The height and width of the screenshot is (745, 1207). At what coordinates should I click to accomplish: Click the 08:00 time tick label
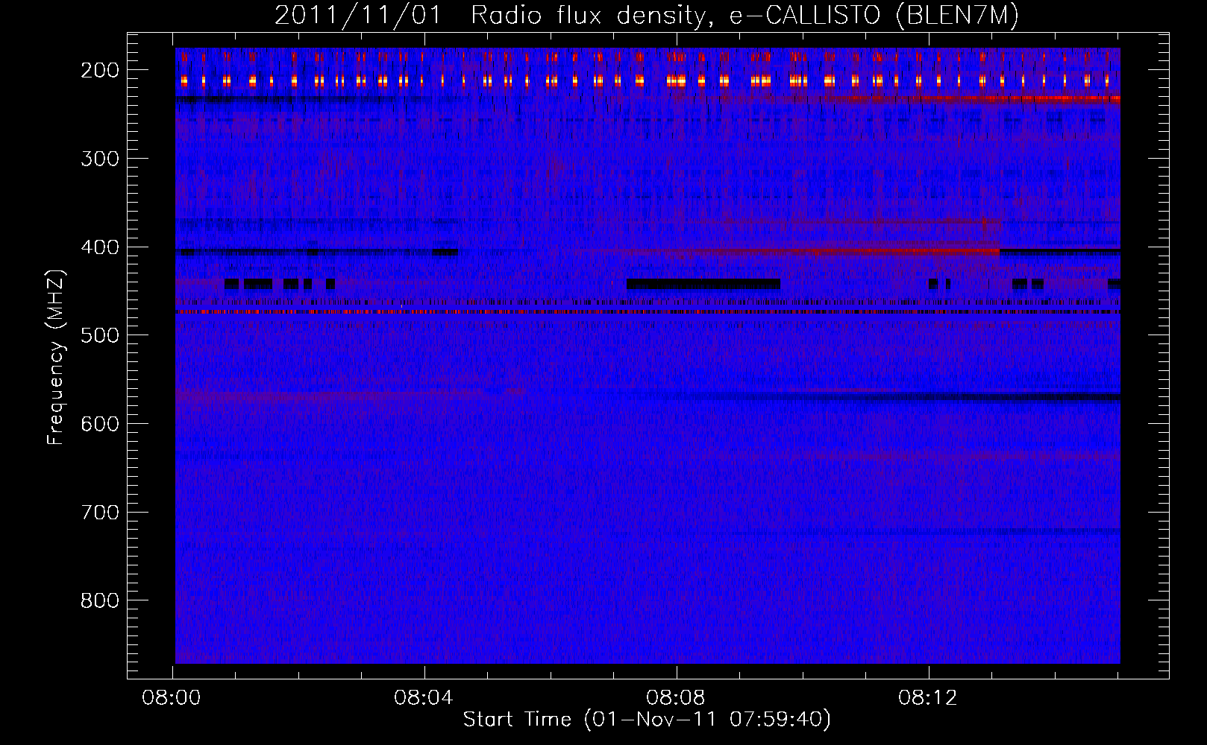[172, 698]
